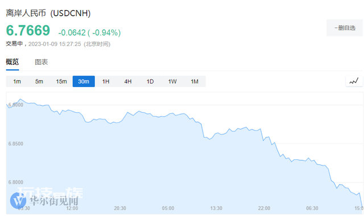Image resolution: width=364 pixels, height=216 pixels.
Task: Pick the 1M monthly interval
Action: pos(195,81)
